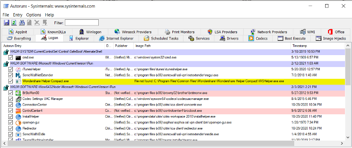The height and width of the screenshot is (148, 352).
Task: Switch to the Everything tab
Action: [x=19, y=38]
